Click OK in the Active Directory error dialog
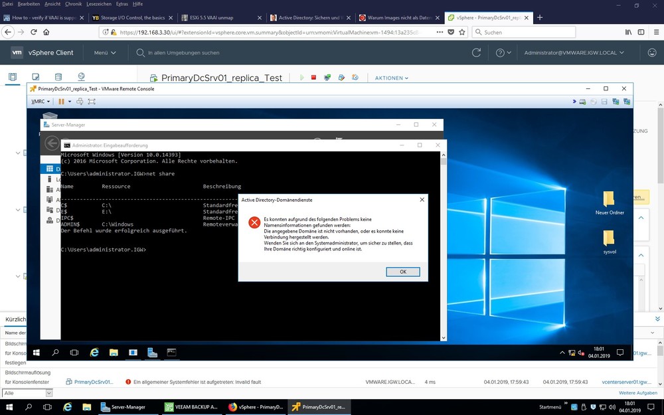The image size is (664, 415). pyautogui.click(x=402, y=272)
